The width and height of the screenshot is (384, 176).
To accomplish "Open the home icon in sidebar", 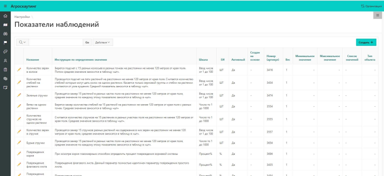I will 5,16.
